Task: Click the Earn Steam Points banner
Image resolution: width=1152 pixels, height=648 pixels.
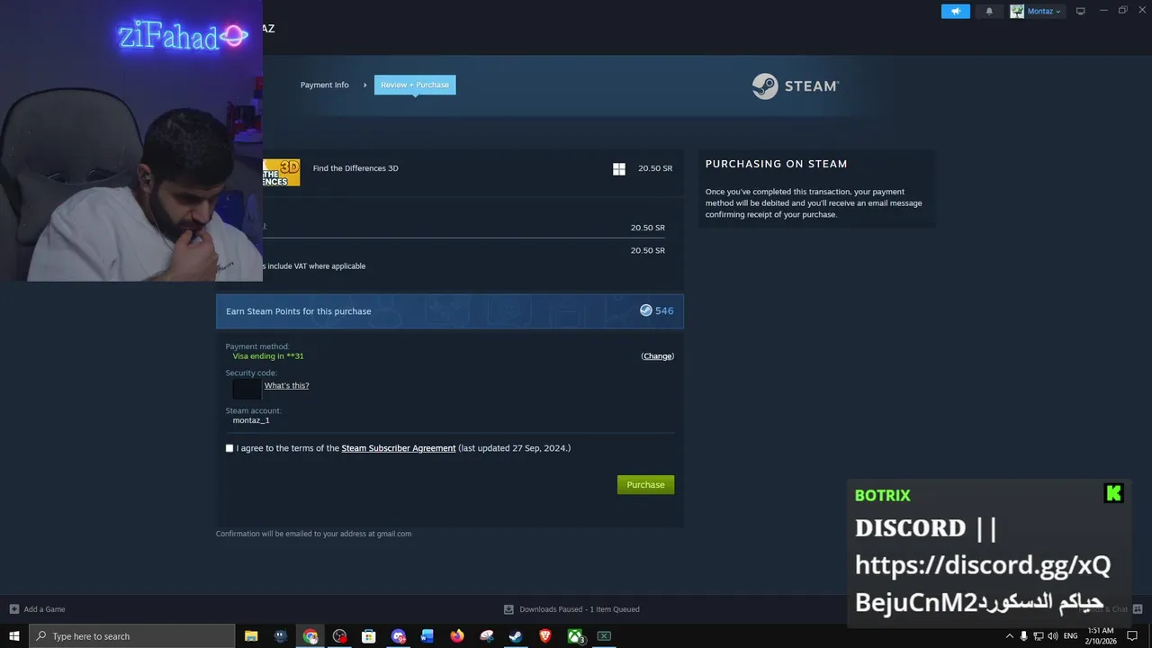Action: coord(450,311)
